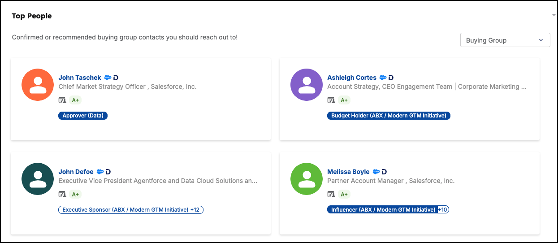Click Melissa Boyle's green avatar
This screenshot has width=558, height=243.
(x=307, y=179)
